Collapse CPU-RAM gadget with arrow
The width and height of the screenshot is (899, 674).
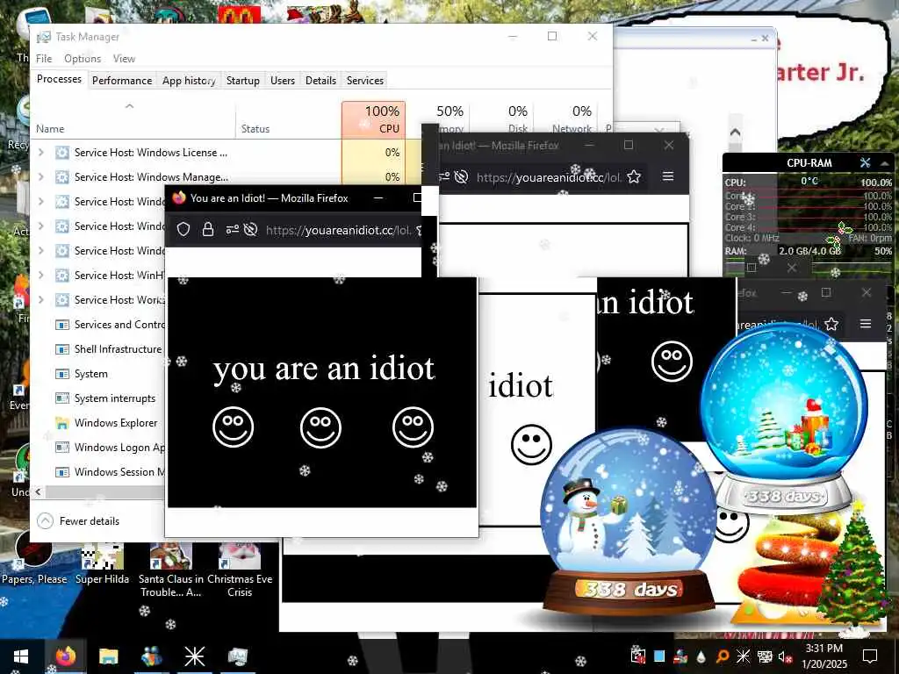(885, 163)
